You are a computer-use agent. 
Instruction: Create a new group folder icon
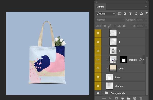click(x=129, y=98)
